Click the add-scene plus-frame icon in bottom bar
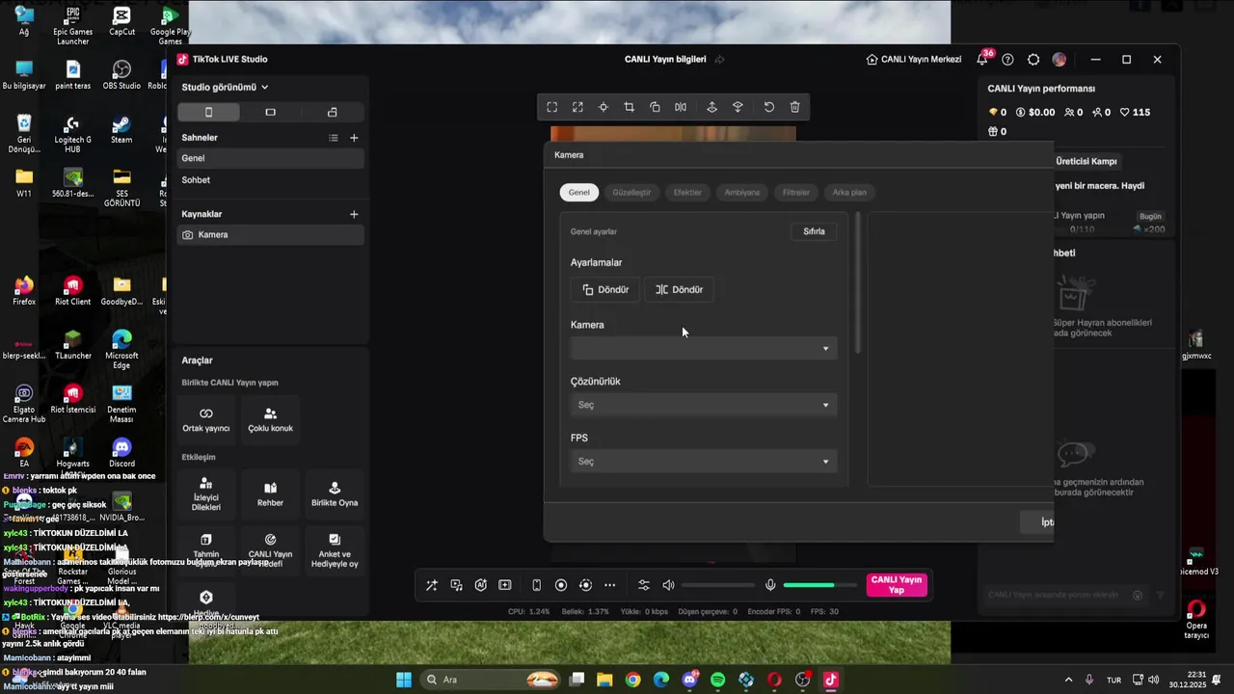Viewport: 1234px width, 694px height. pyautogui.click(x=504, y=585)
